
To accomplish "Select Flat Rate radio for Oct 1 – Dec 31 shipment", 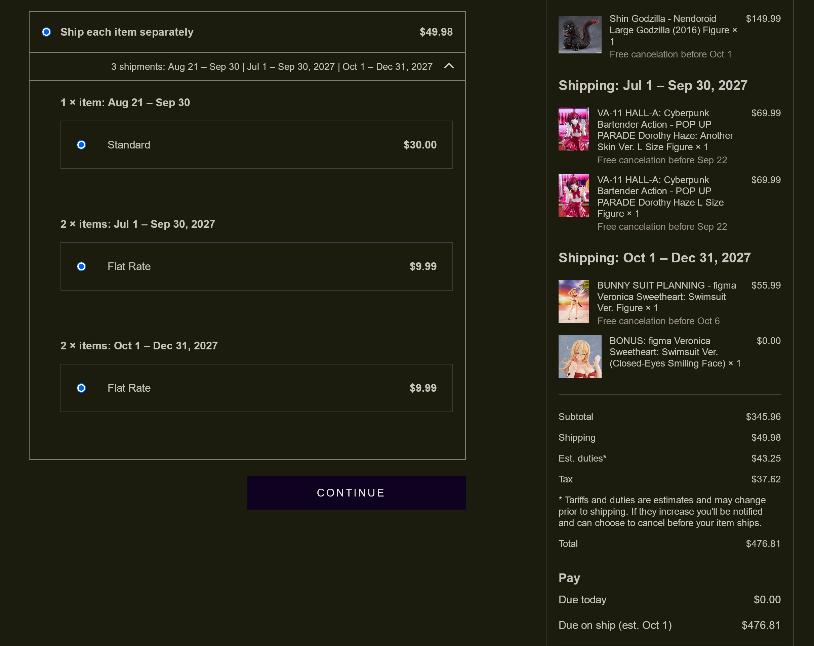I will point(81,388).
